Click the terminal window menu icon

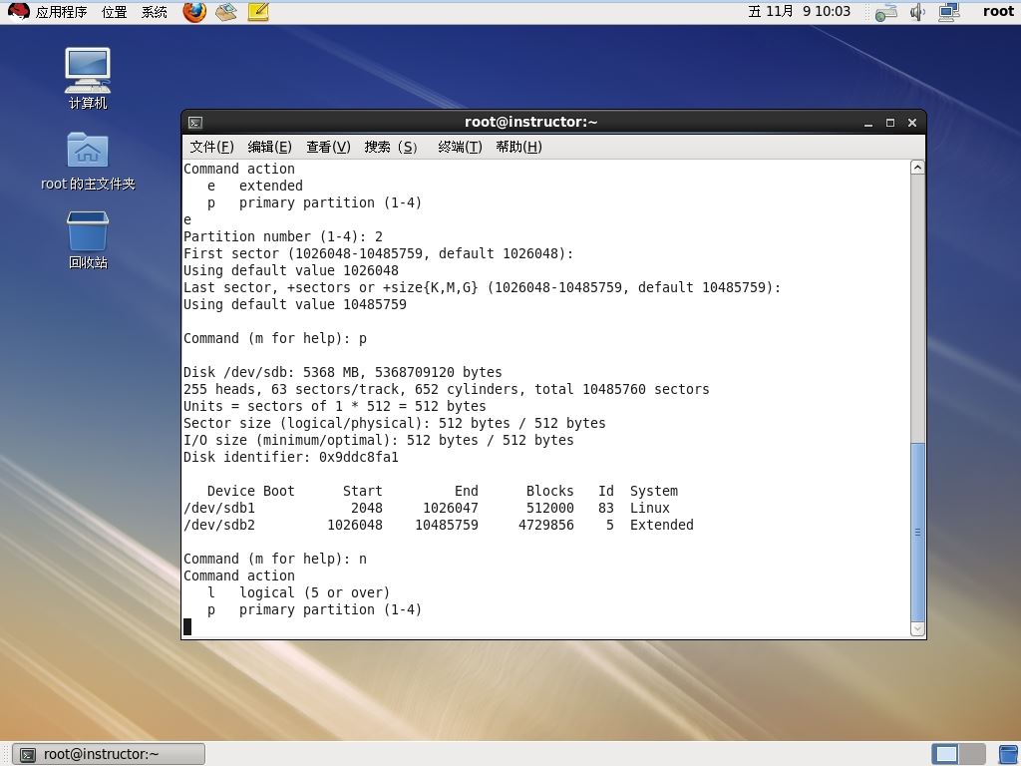(195, 123)
